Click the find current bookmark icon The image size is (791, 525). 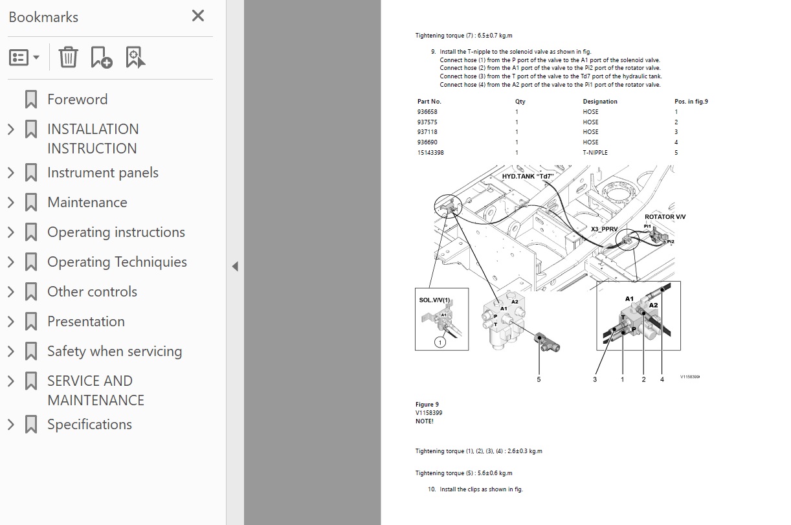pos(135,58)
